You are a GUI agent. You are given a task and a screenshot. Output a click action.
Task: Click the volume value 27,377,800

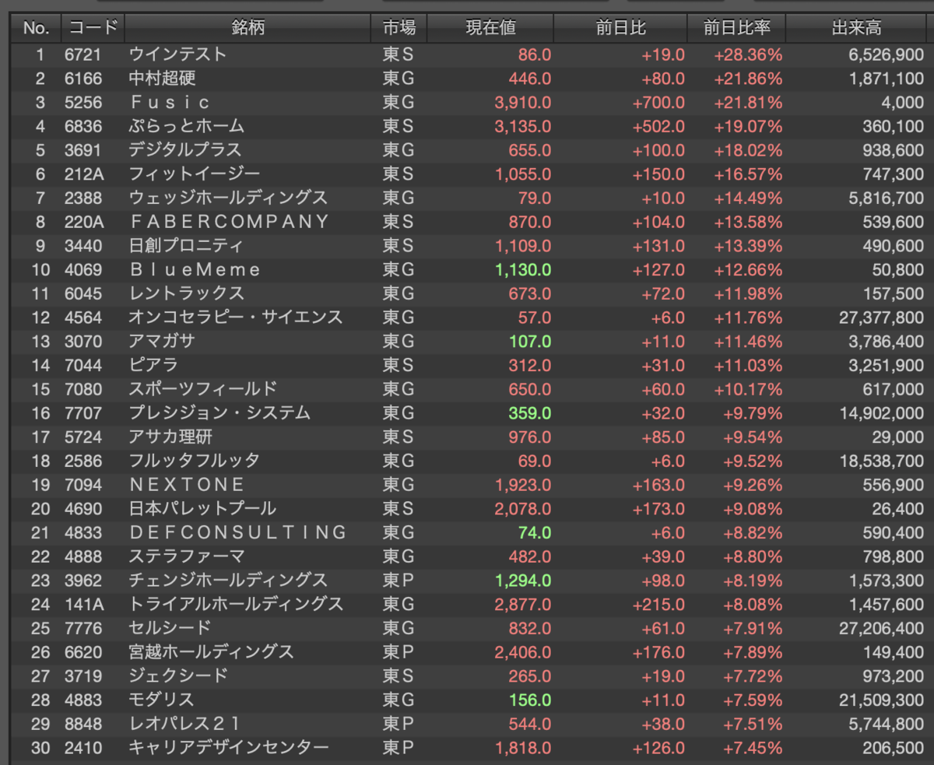click(881, 318)
